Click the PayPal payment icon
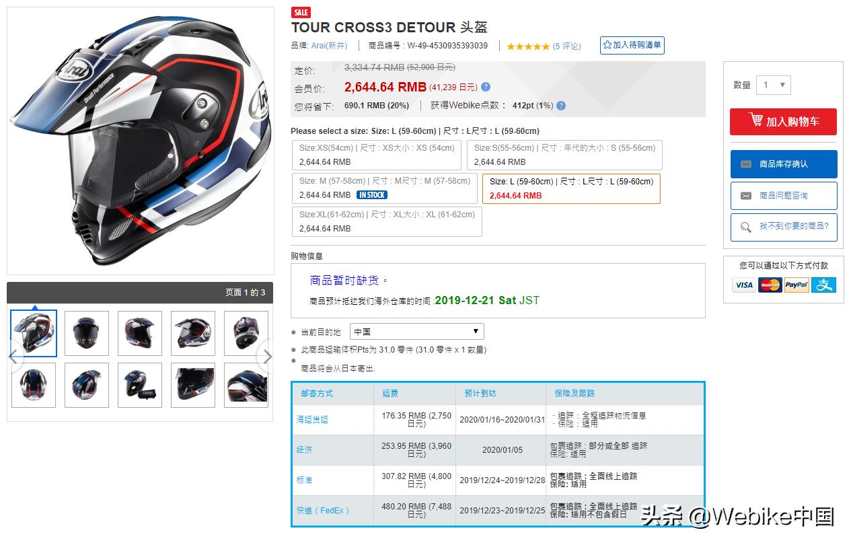Screen dimensions: 851x543 click(x=797, y=285)
